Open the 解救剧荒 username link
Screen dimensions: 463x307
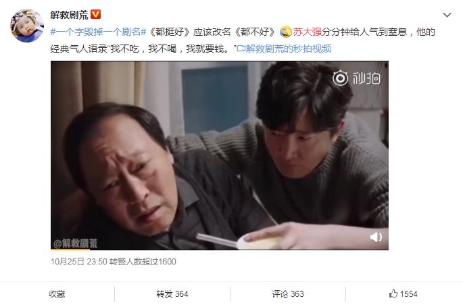[x=70, y=14]
